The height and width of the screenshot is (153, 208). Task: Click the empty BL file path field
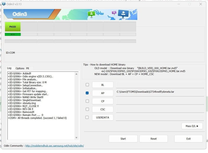point(160,85)
